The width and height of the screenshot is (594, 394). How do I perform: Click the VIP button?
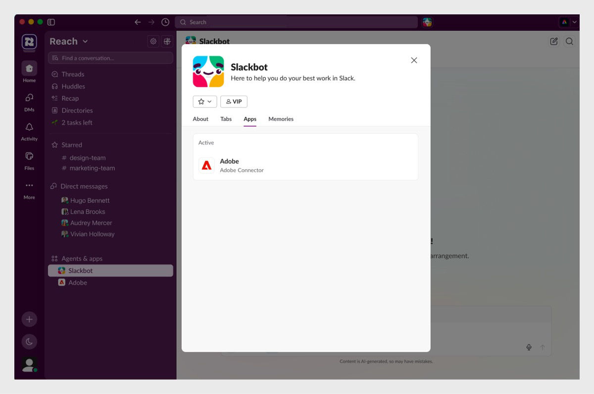coord(234,102)
